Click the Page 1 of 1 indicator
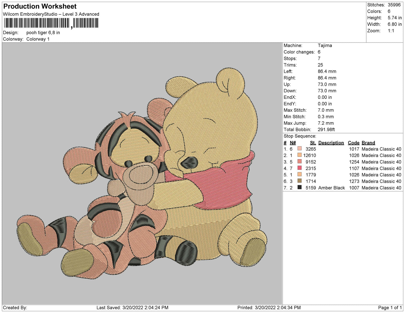 click(390, 308)
